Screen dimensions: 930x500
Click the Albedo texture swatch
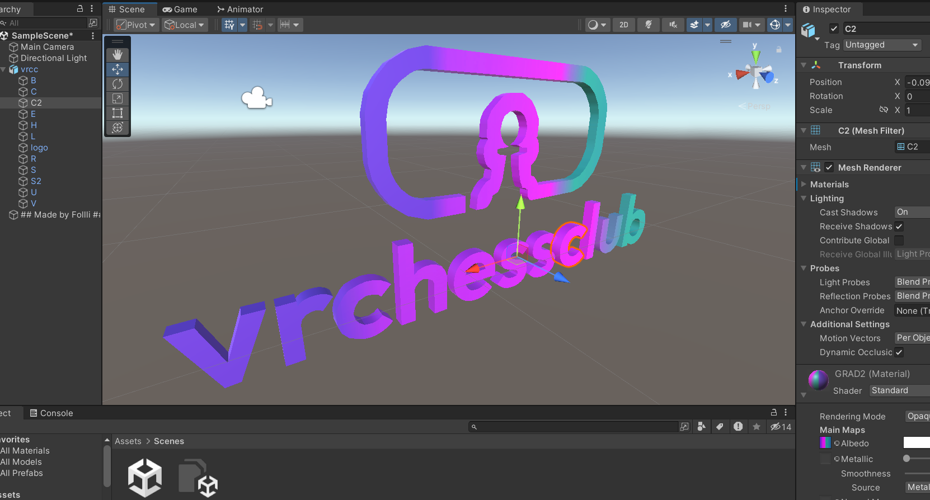click(825, 443)
